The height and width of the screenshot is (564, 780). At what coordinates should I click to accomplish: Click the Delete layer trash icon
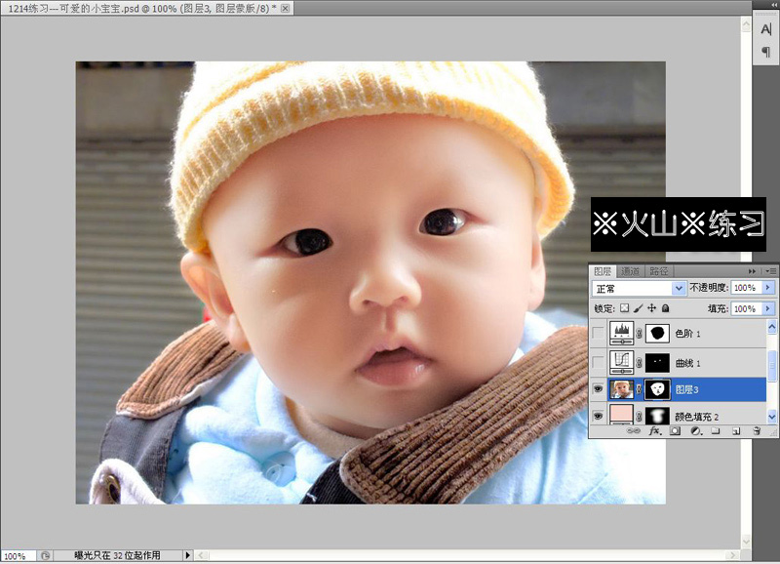pos(758,430)
